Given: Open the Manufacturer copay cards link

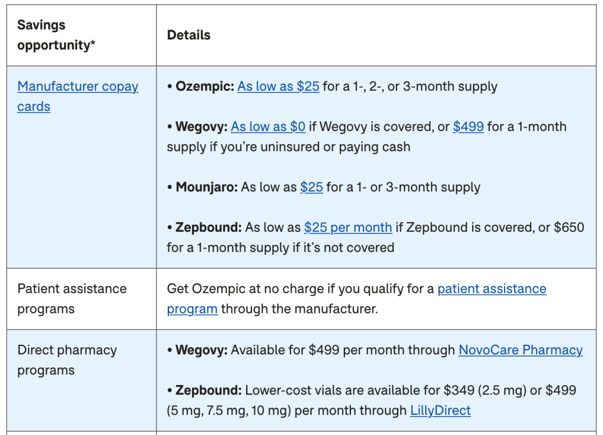Looking at the screenshot, I should pyautogui.click(x=78, y=96).
